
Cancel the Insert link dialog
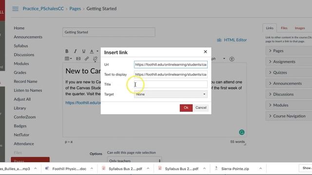[201, 108]
